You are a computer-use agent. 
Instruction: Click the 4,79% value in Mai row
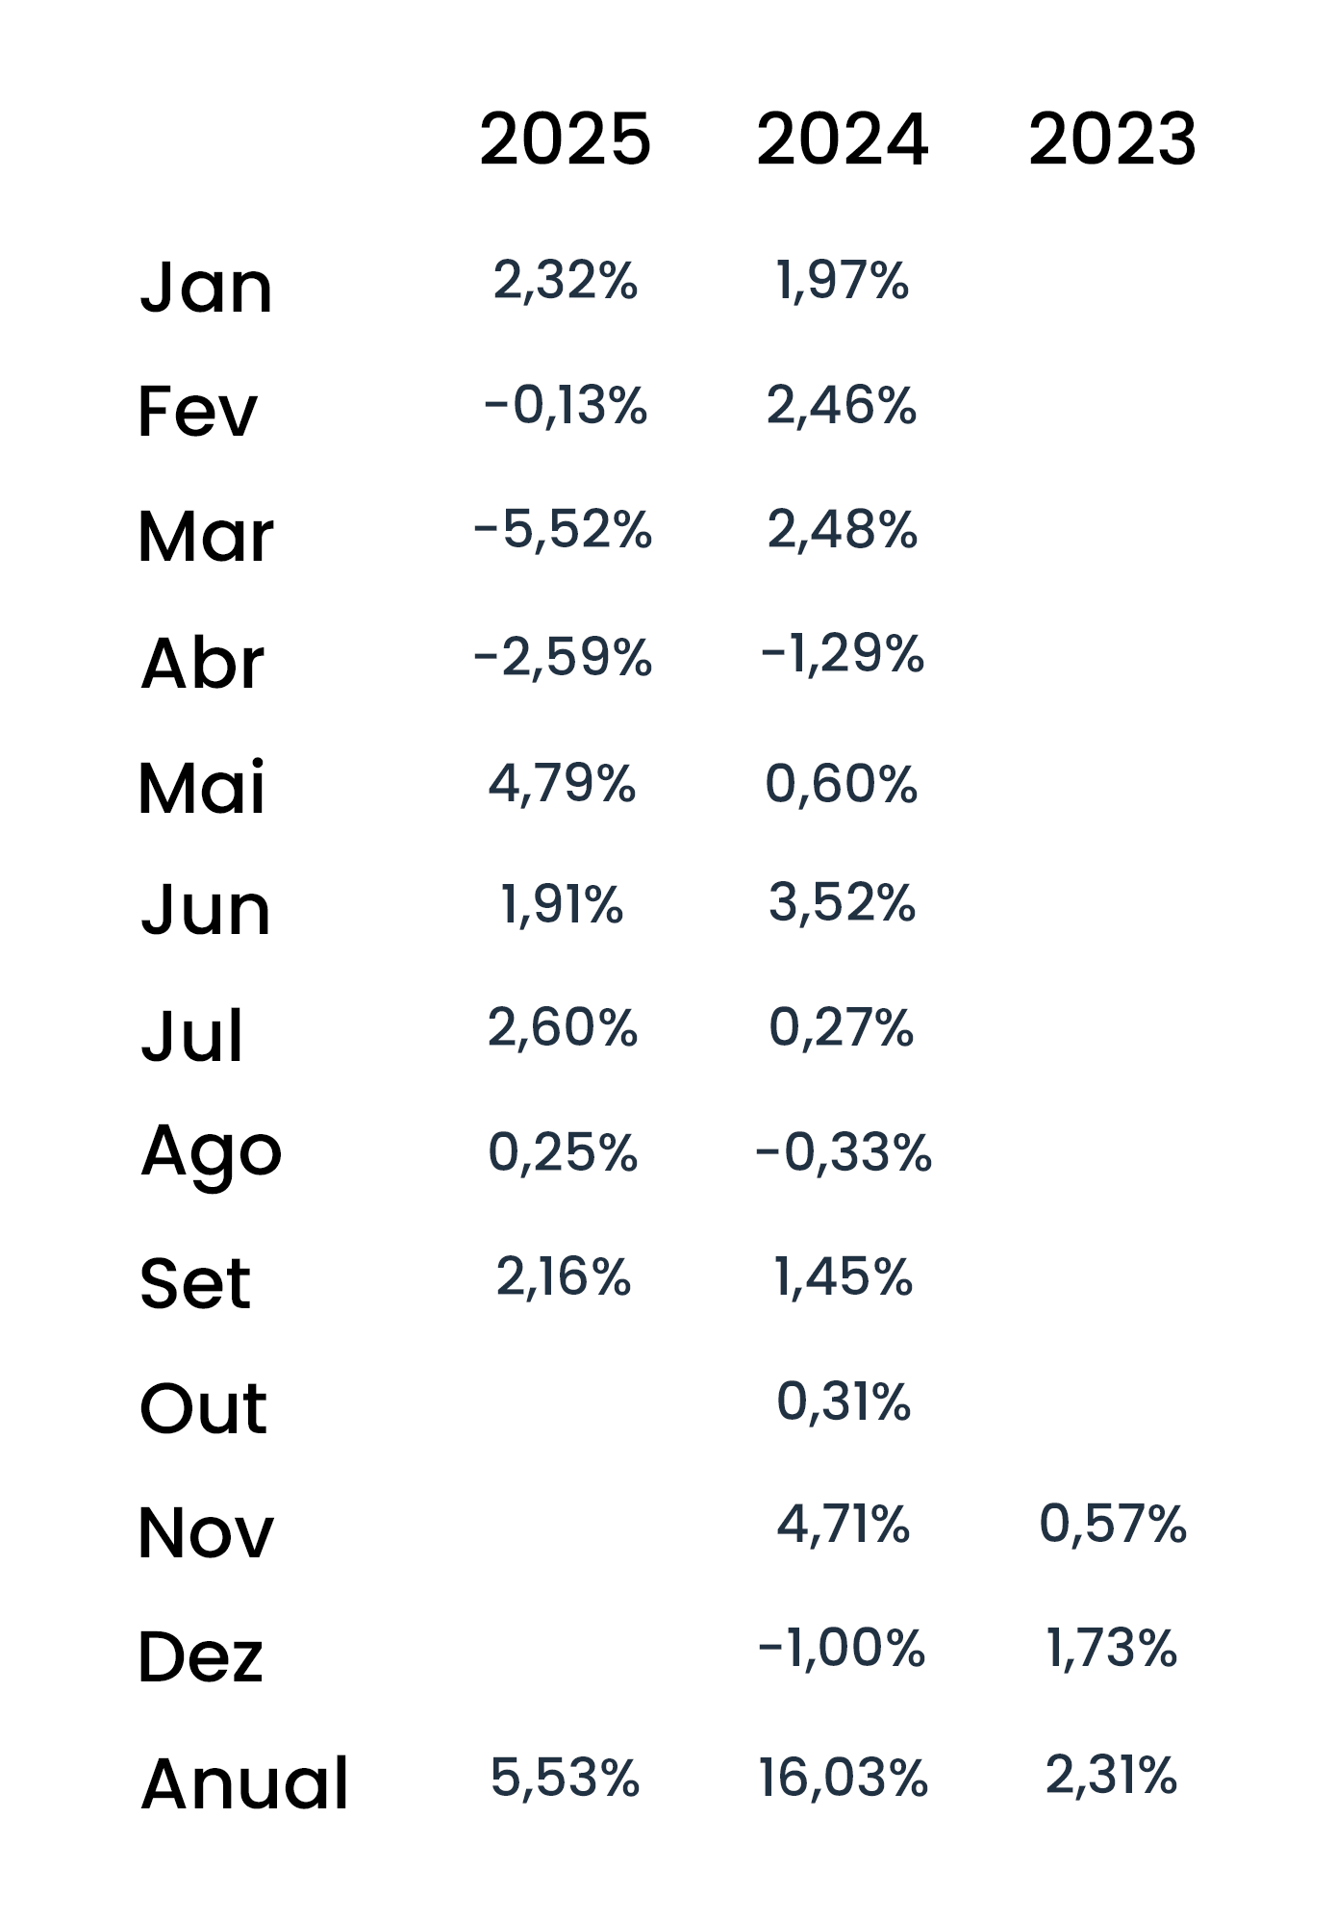pyautogui.click(x=562, y=783)
